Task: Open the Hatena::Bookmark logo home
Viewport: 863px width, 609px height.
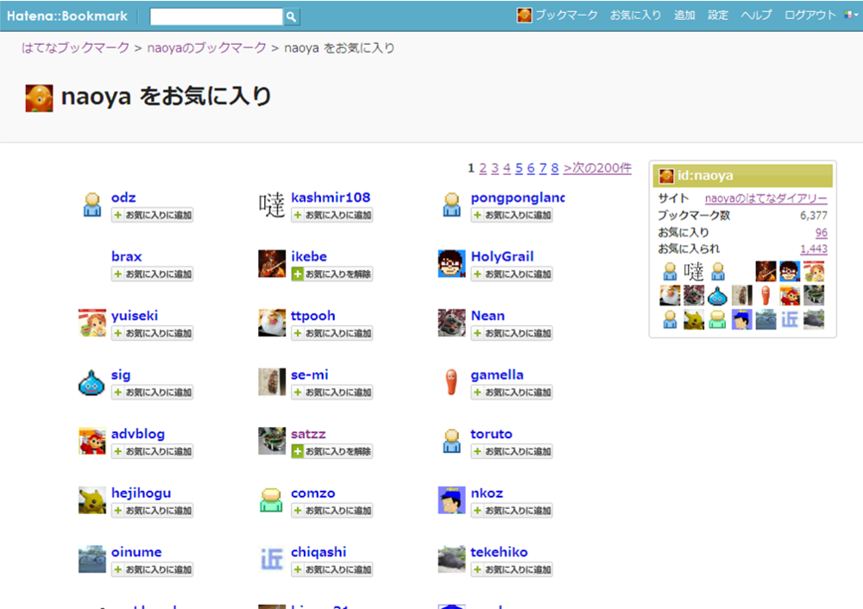Action: pos(67,16)
